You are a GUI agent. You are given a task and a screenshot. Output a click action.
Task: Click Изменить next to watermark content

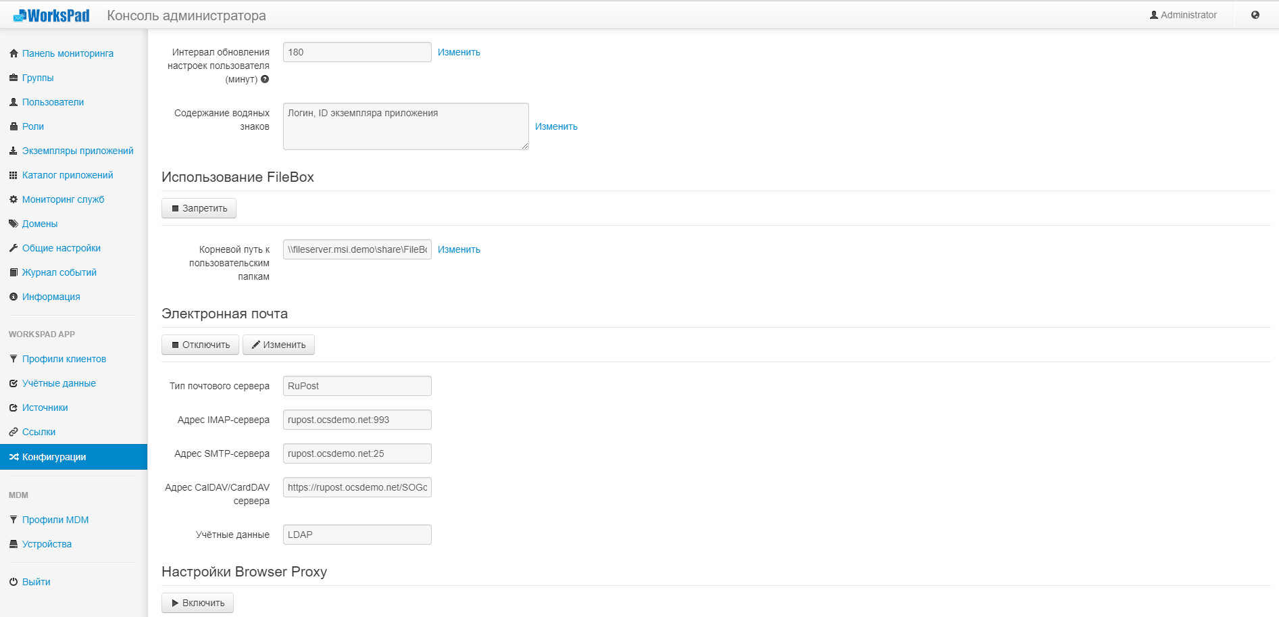[556, 126]
